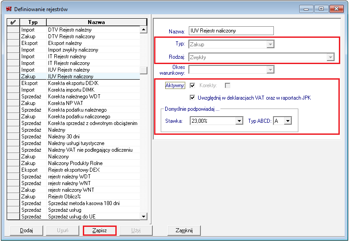Close the Definiowanie rejestrów window
This screenshot has width=350, height=242.
click(x=336, y=9)
